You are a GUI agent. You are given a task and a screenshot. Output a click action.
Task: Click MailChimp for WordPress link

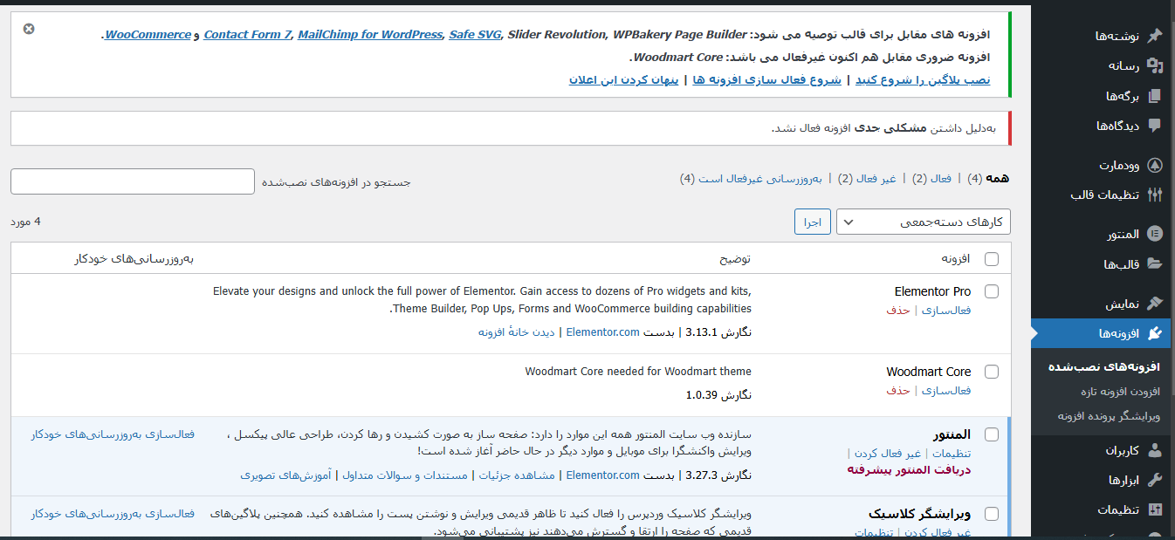point(370,34)
